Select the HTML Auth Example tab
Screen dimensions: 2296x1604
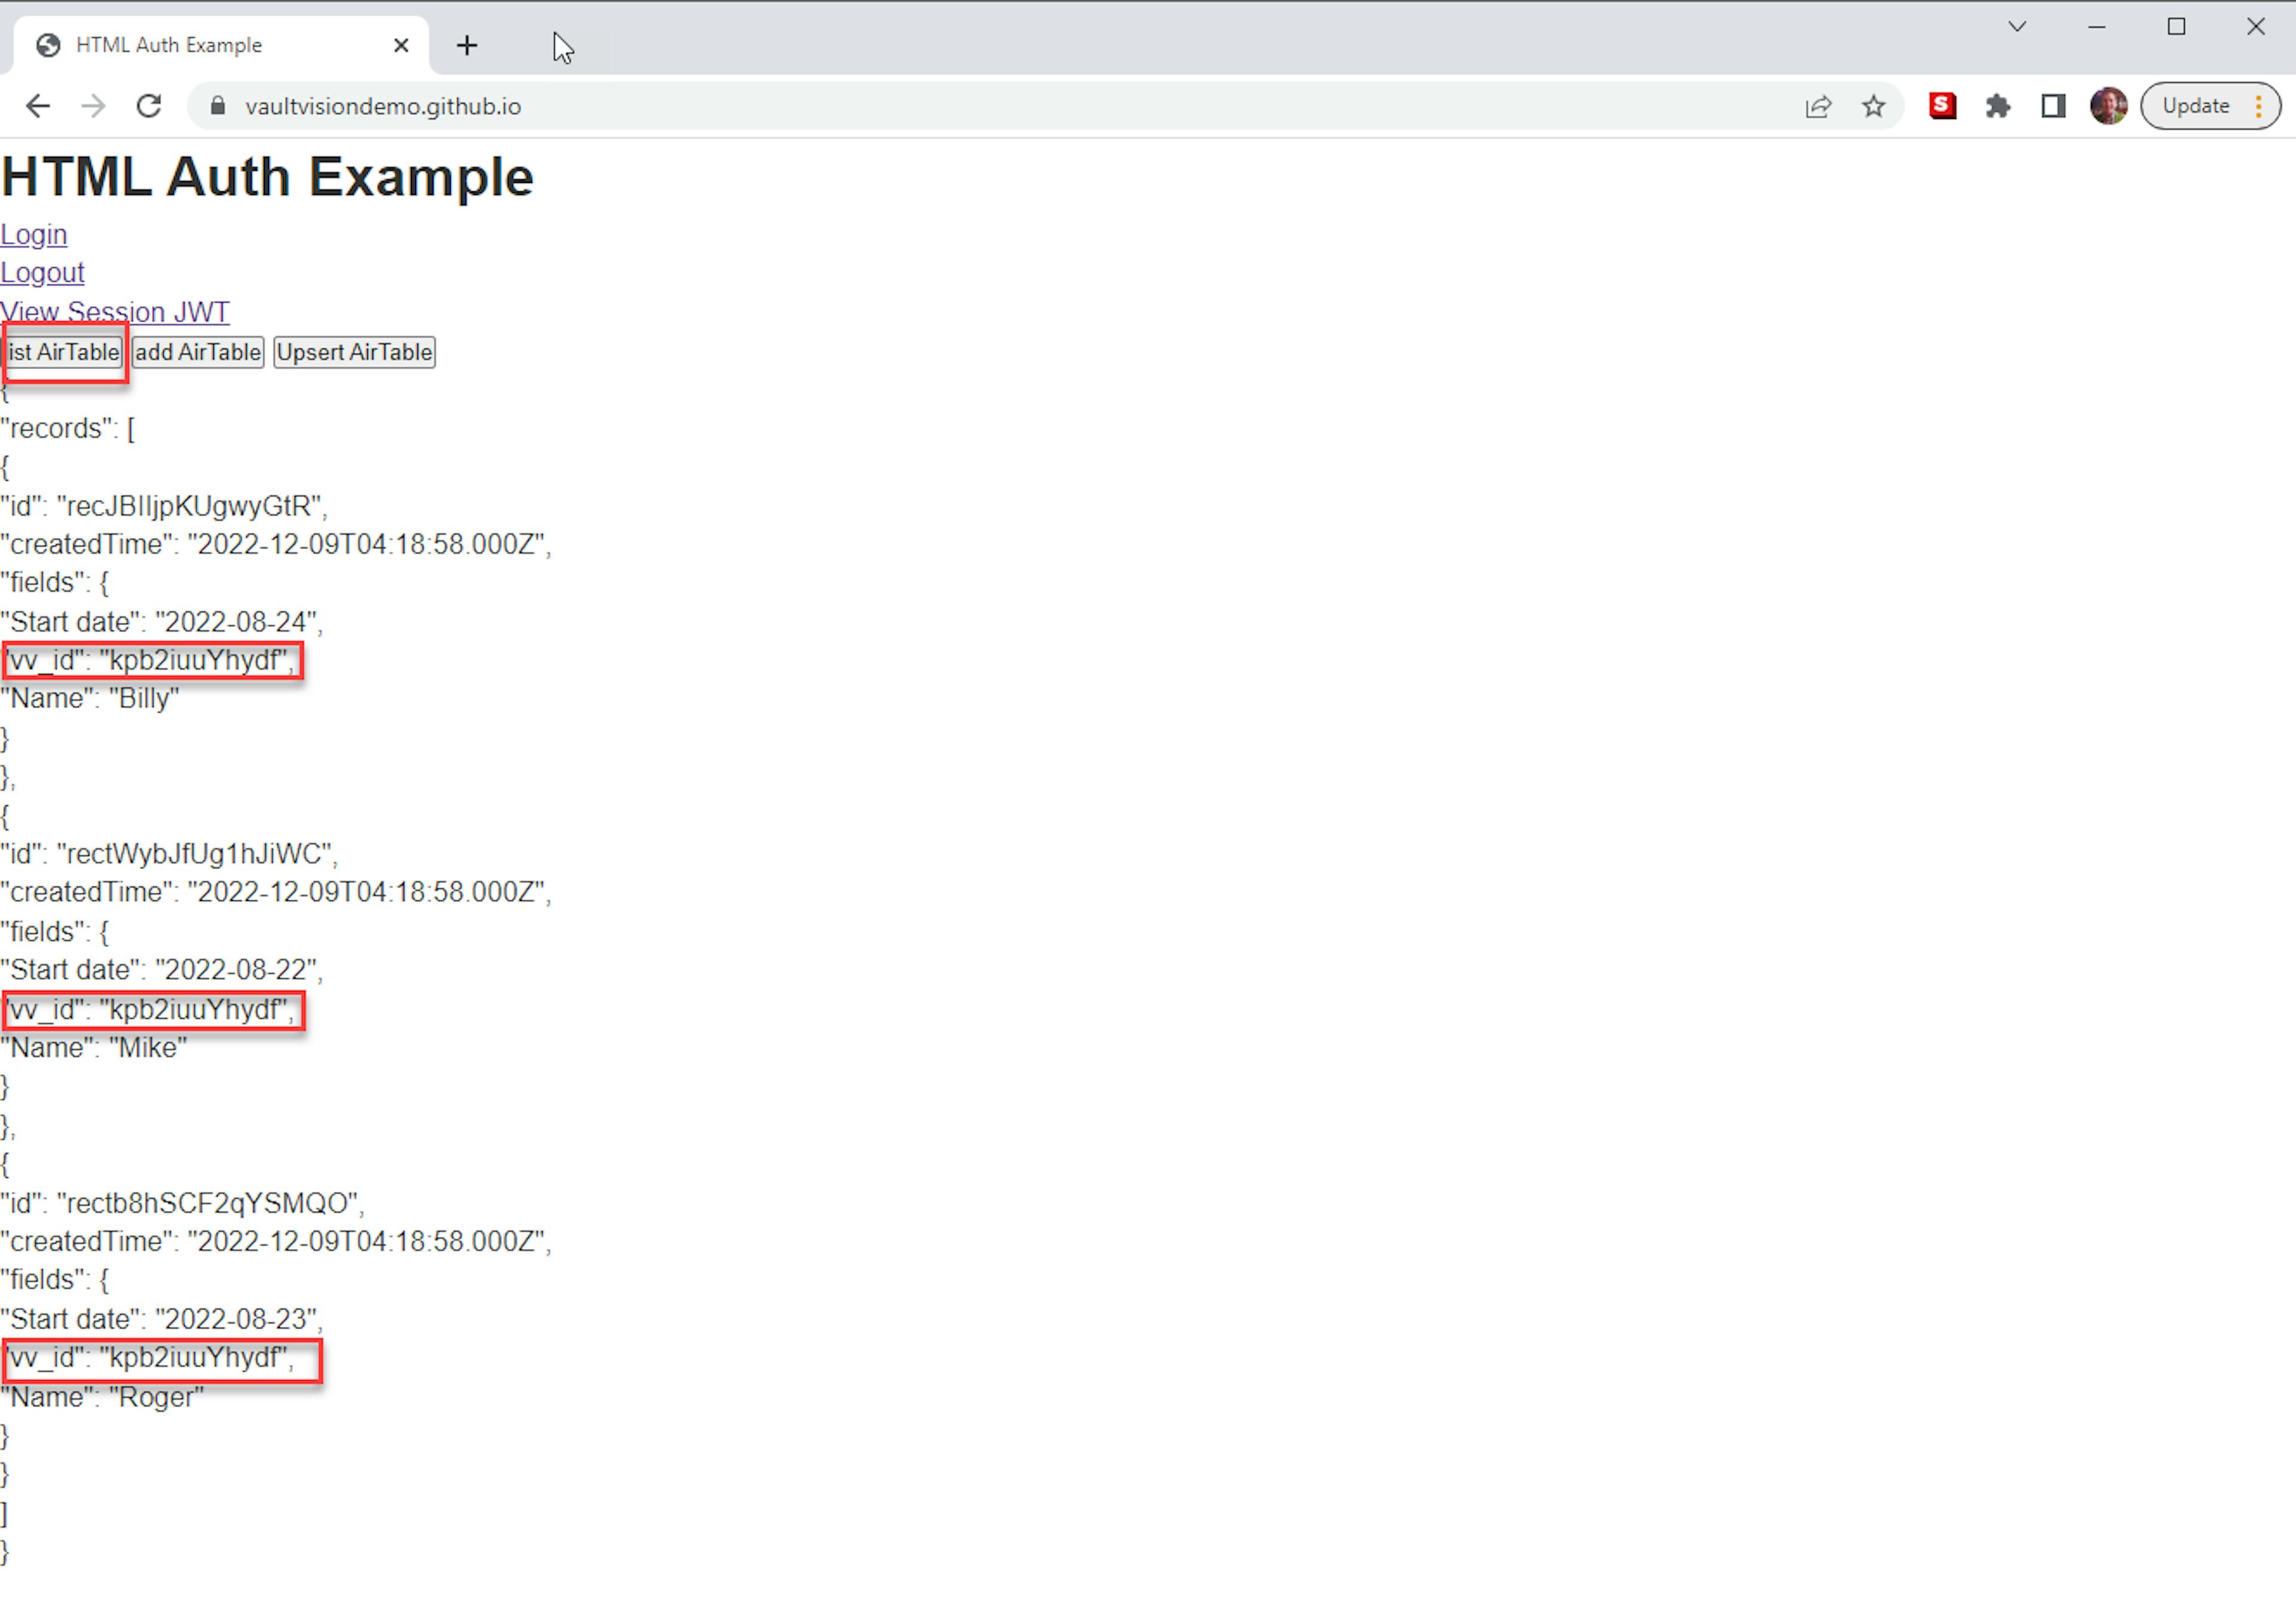tap(220, 45)
